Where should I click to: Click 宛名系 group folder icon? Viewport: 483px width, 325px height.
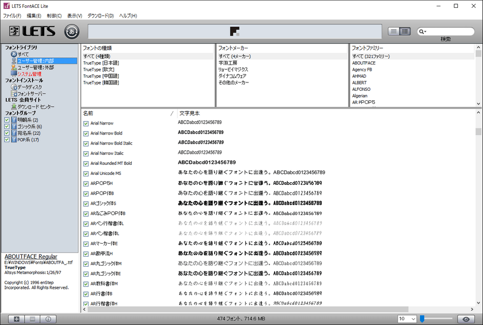click(x=14, y=133)
